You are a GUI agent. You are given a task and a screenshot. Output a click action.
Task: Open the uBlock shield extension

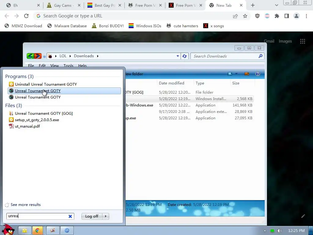[257, 16]
